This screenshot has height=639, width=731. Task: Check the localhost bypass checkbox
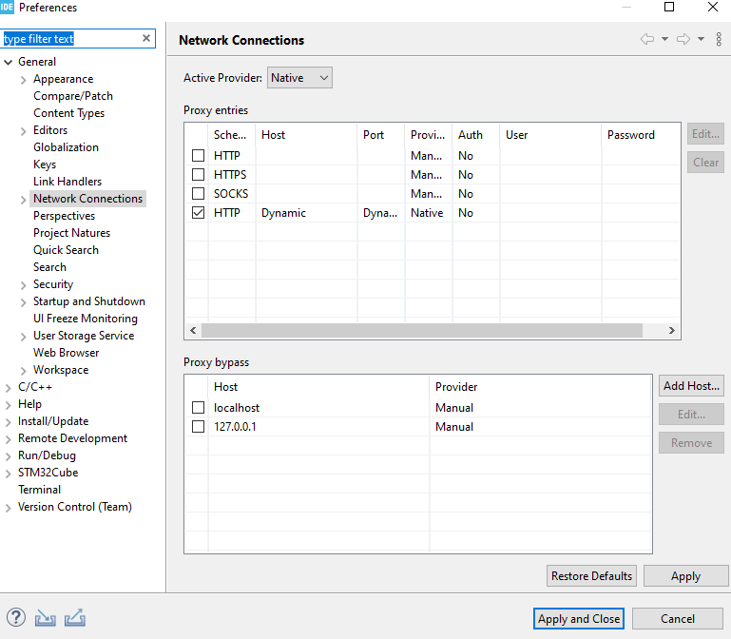click(198, 408)
